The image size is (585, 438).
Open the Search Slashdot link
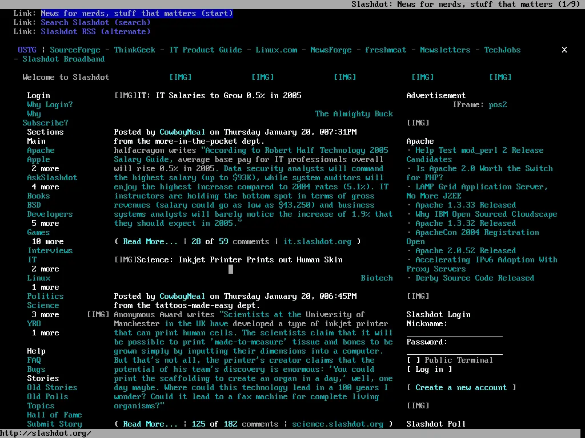point(95,22)
